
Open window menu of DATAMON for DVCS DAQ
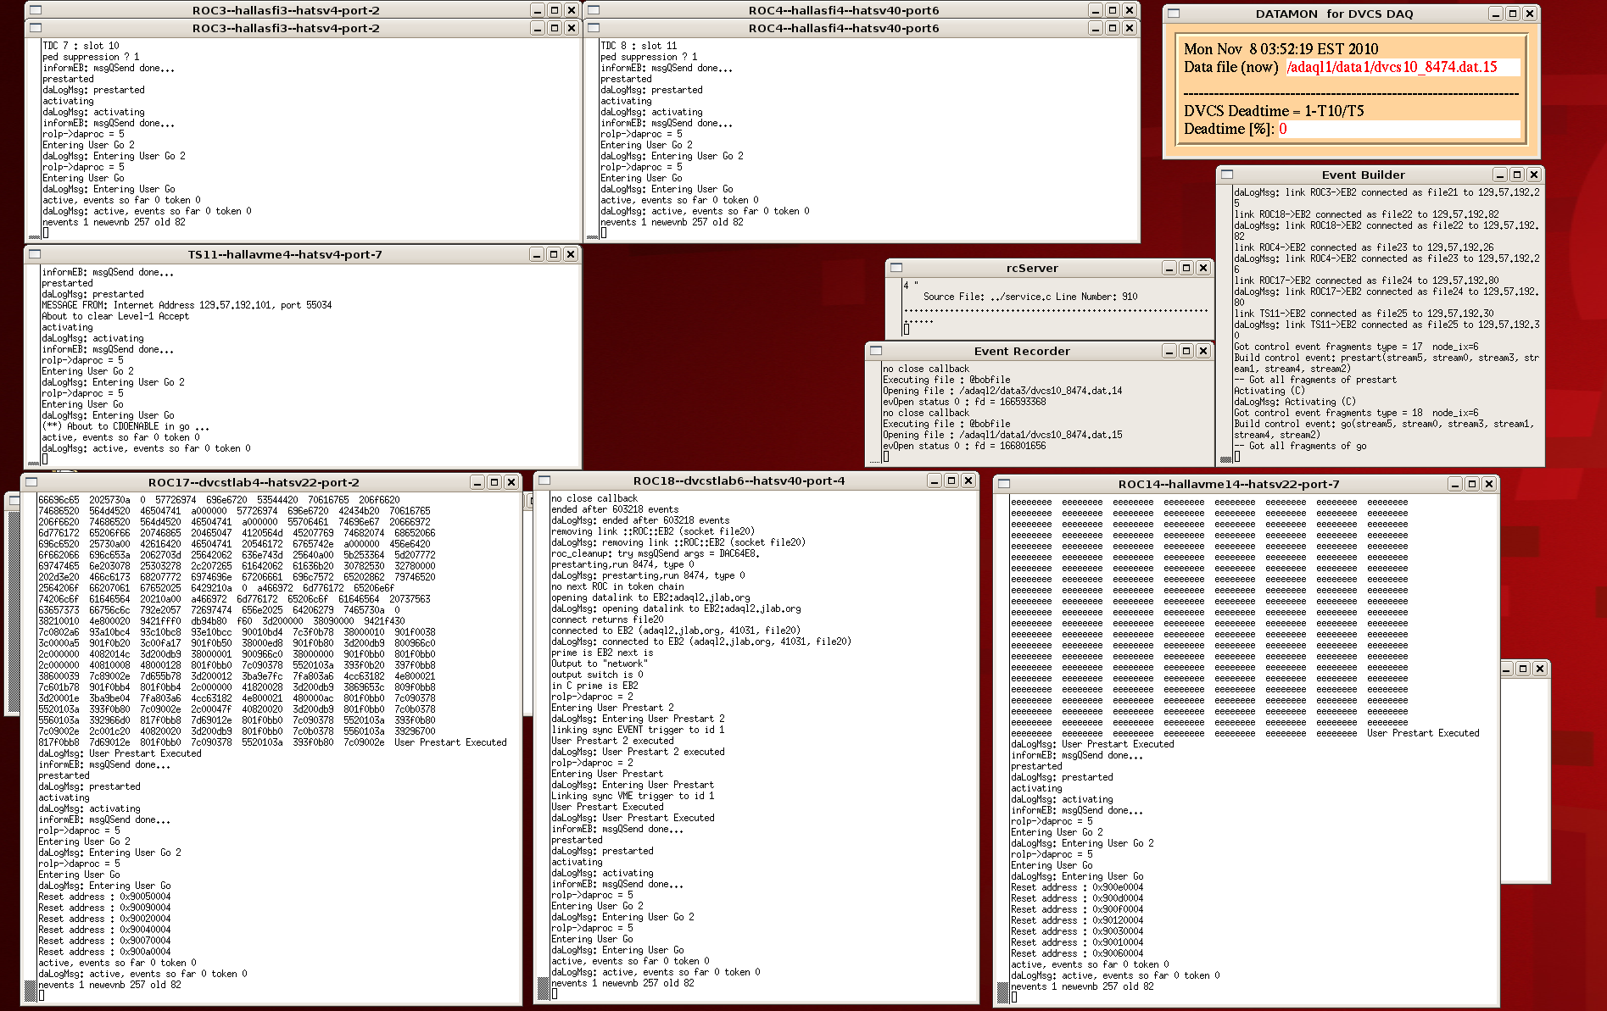click(1174, 14)
